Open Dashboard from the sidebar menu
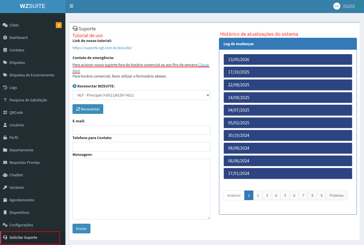 coord(33,37)
